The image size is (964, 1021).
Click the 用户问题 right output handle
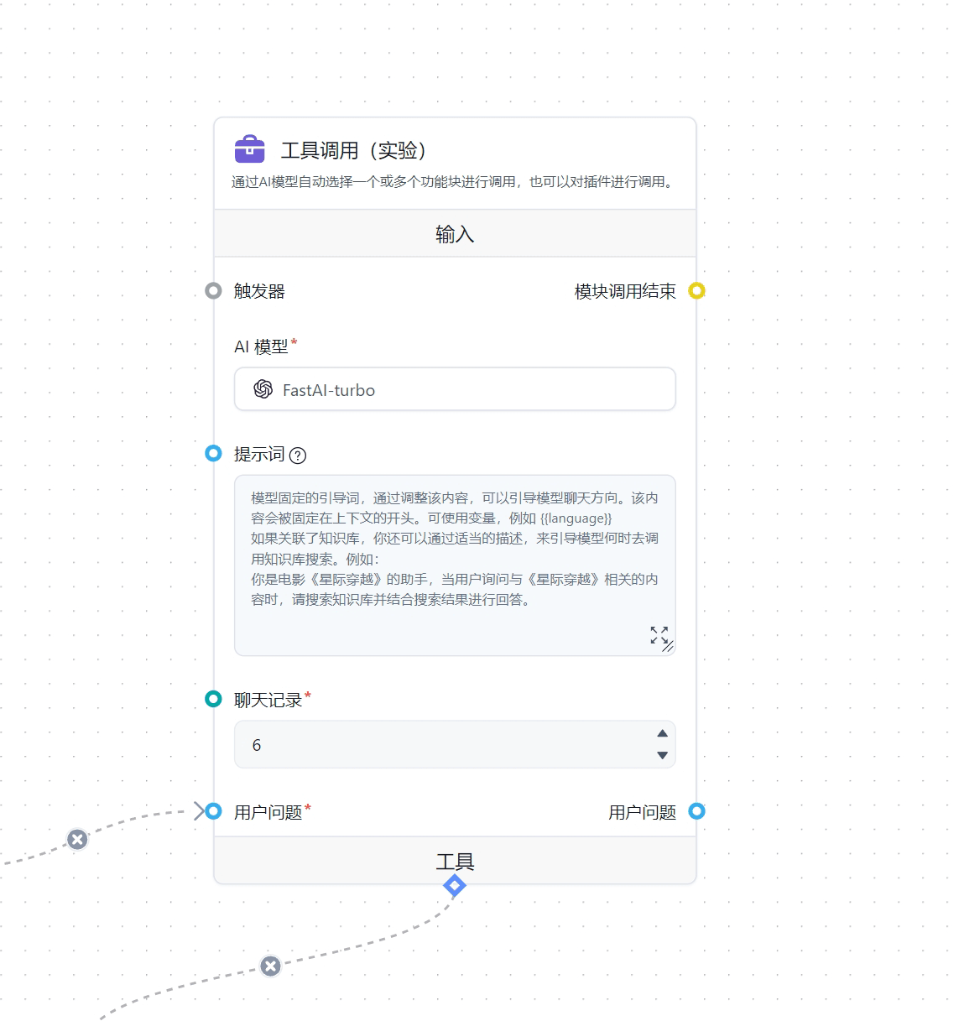[696, 811]
